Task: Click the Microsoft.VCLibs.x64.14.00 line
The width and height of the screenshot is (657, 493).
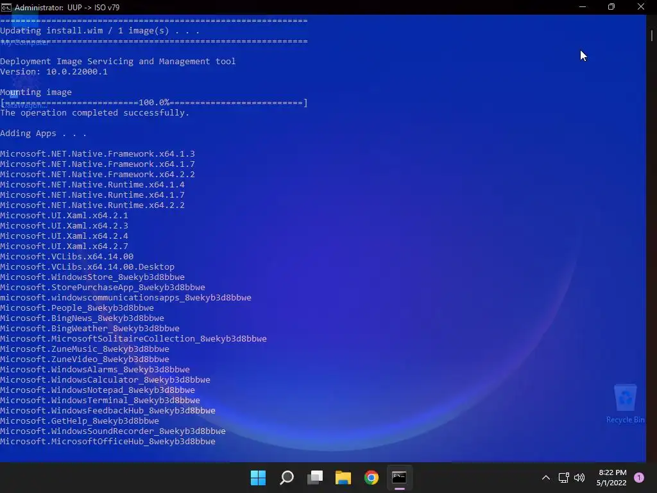Action: (x=67, y=257)
